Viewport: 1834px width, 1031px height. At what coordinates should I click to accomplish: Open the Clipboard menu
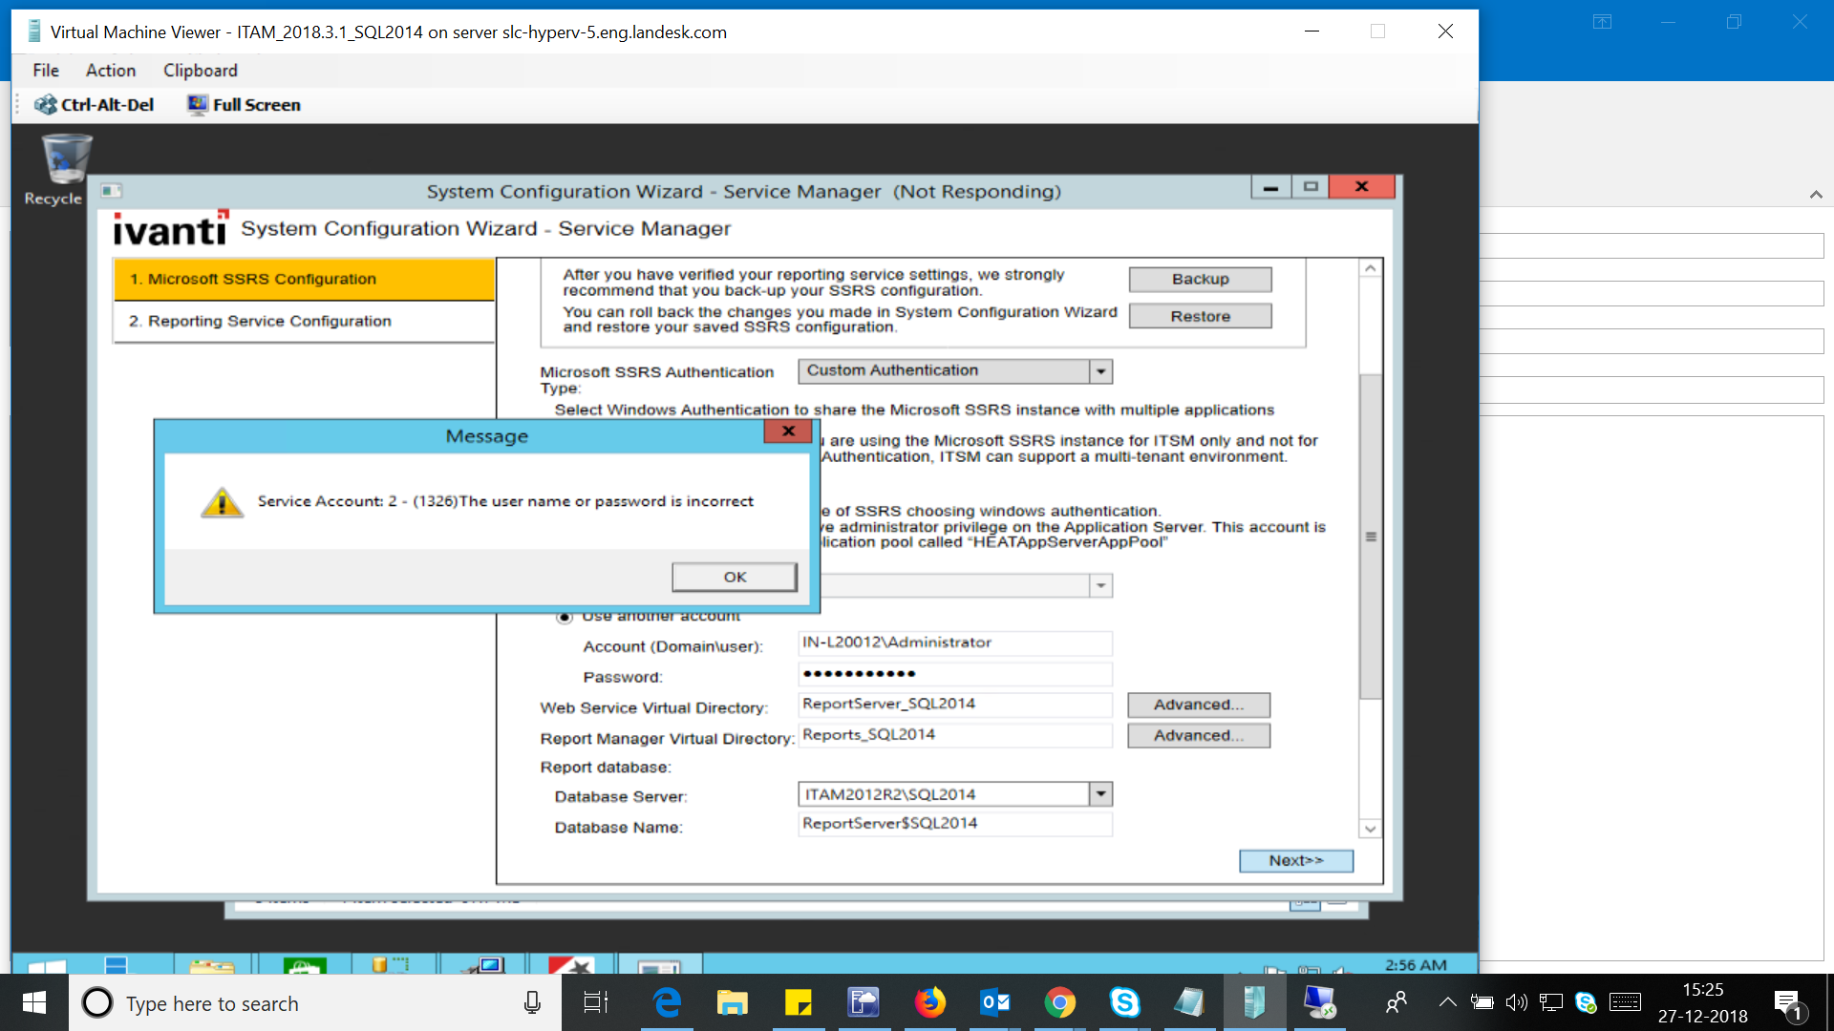pyautogui.click(x=200, y=71)
